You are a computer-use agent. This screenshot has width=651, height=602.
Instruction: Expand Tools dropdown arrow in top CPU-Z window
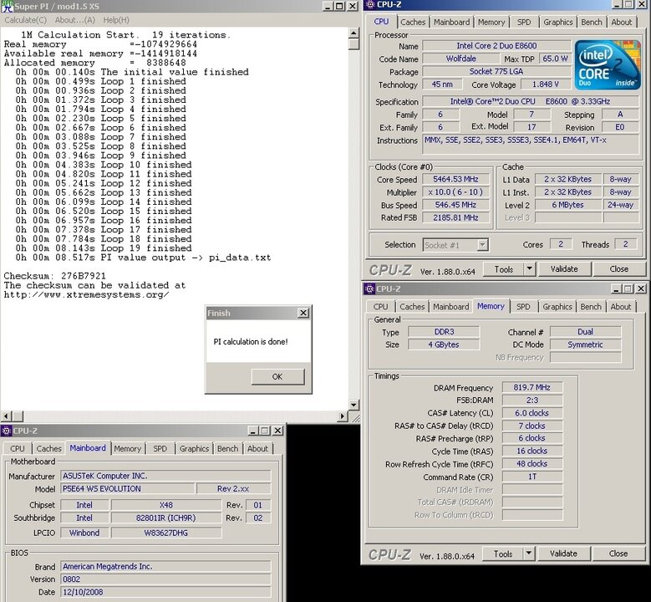click(x=529, y=269)
